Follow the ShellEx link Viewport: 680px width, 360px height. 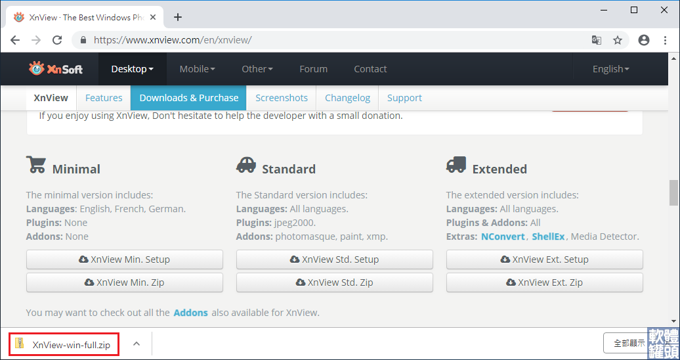(548, 236)
